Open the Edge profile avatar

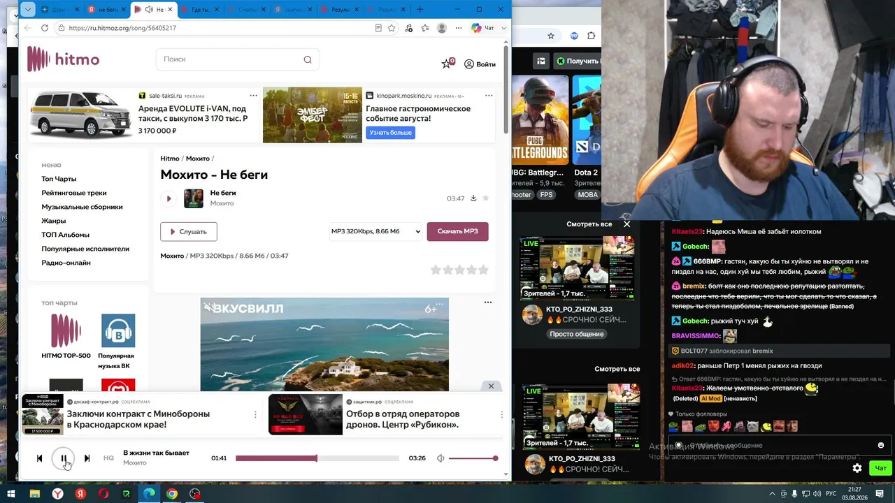442,28
